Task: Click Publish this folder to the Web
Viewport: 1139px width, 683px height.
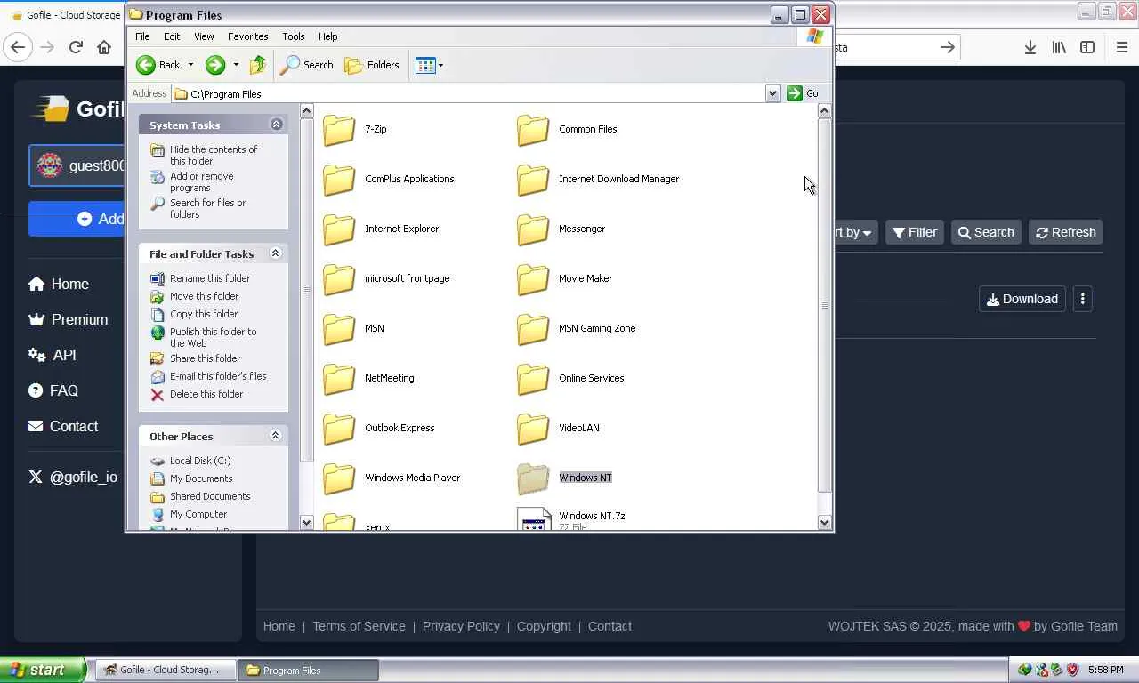Action: [x=214, y=337]
